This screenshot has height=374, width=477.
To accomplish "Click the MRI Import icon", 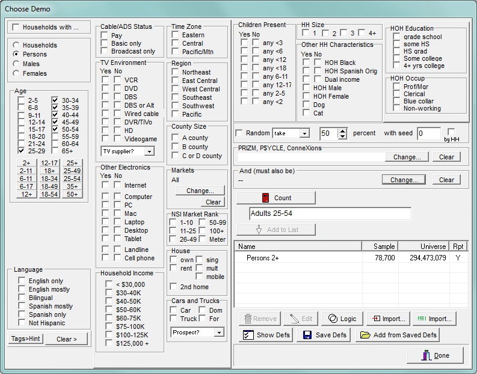I will 422,319.
